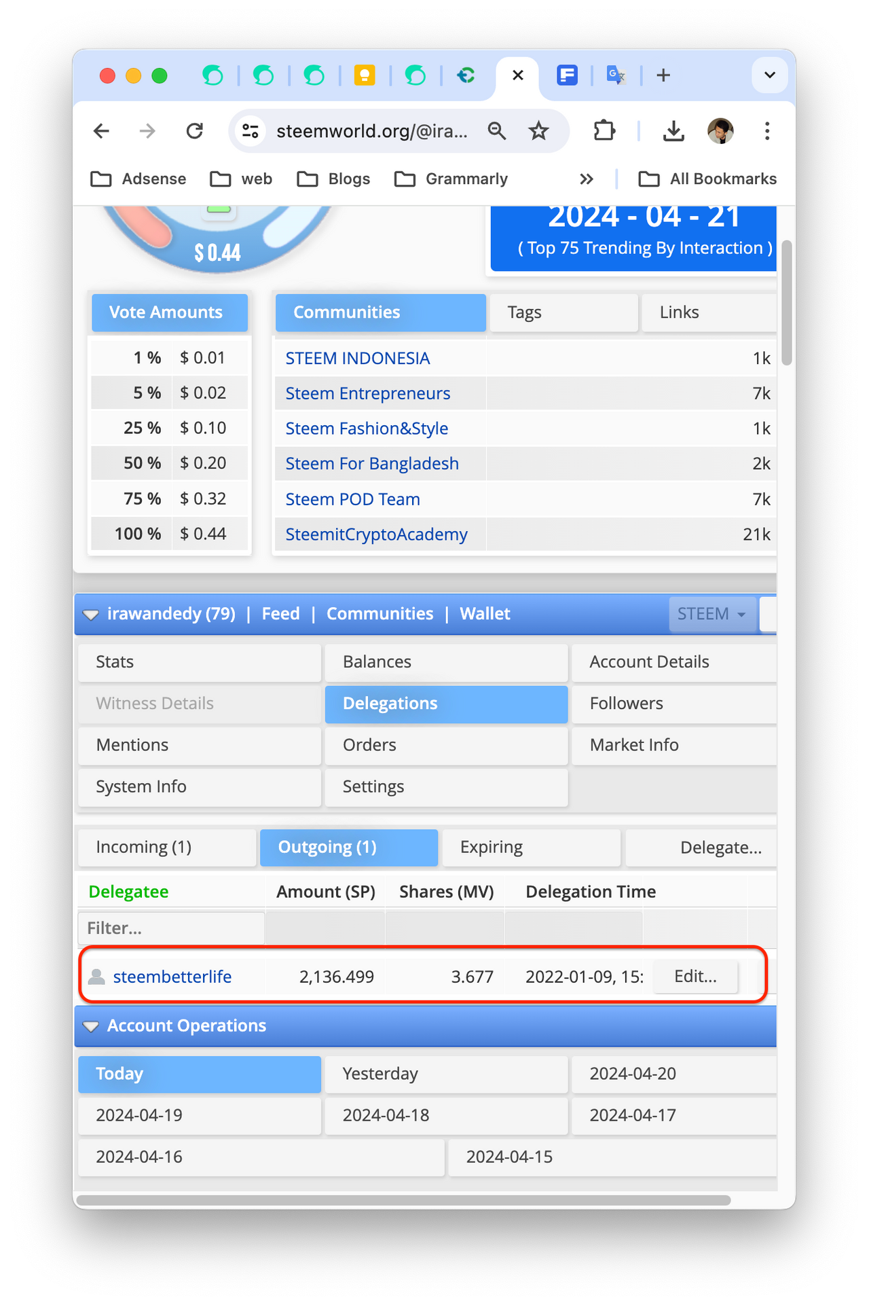
Task: Show more bookmarks with double chevron
Action: click(x=587, y=179)
